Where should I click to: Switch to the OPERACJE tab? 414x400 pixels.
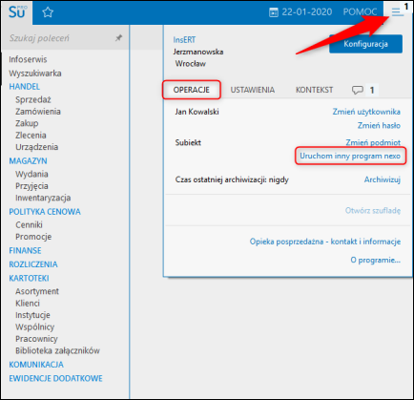[x=192, y=90]
